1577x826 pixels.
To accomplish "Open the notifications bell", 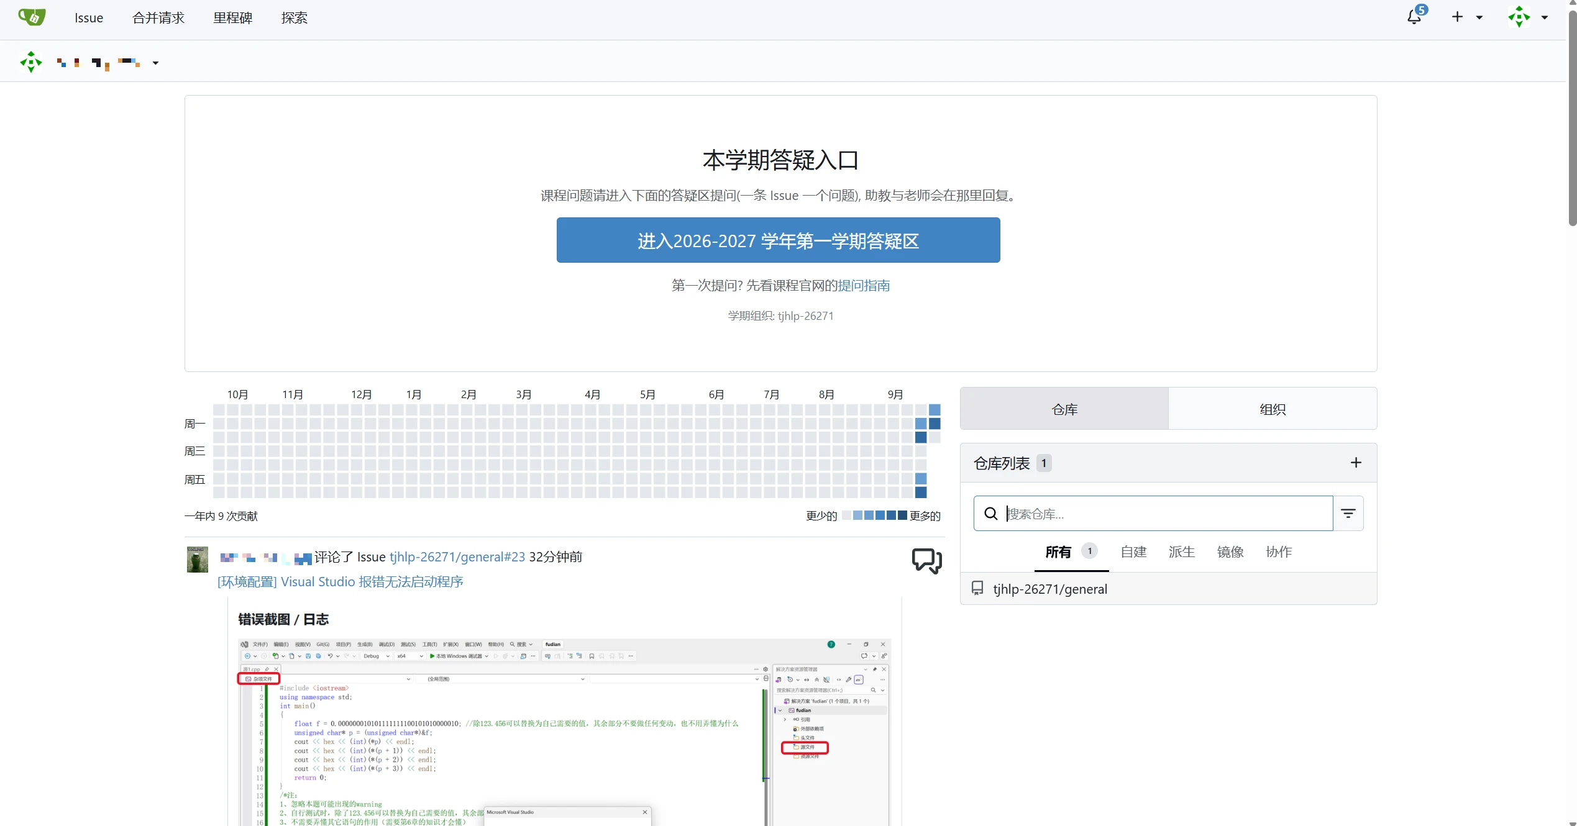I will [x=1414, y=17].
